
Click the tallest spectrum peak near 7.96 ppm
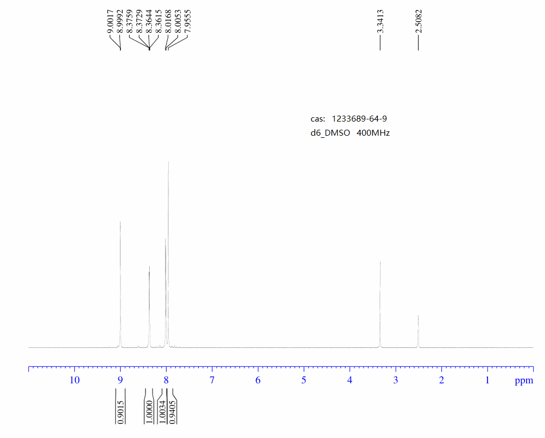point(169,254)
